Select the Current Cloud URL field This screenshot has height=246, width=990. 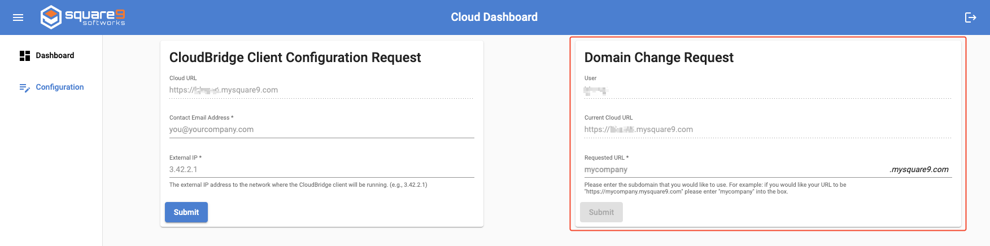tap(767, 130)
